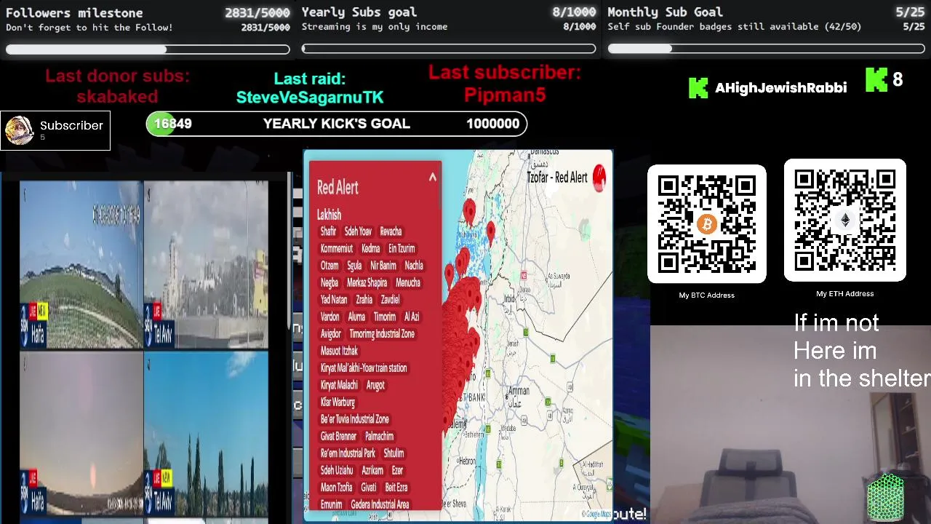
Task: Click the Monthly Sub Goal progress bar
Action: (x=766, y=49)
